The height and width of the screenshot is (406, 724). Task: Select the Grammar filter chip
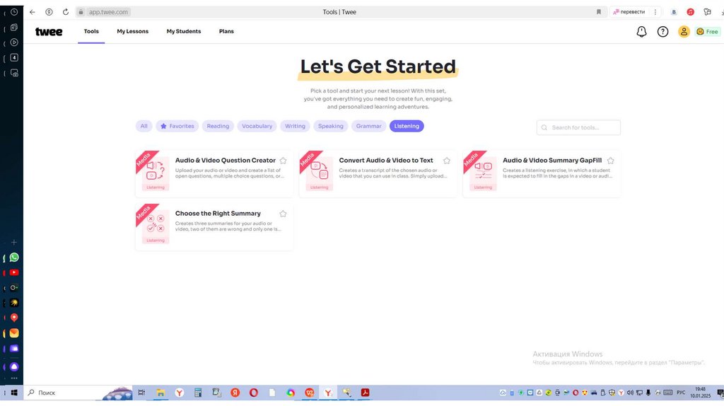point(368,127)
